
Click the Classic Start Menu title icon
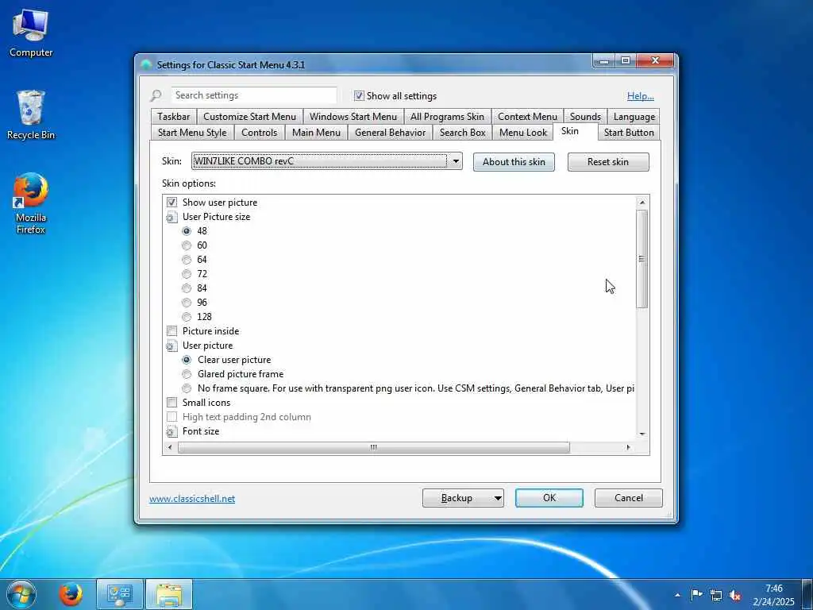pyautogui.click(x=146, y=64)
